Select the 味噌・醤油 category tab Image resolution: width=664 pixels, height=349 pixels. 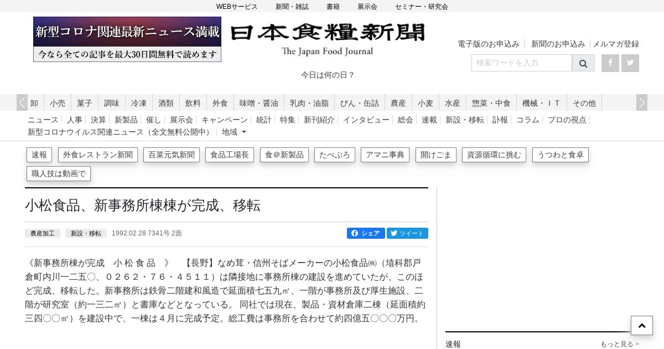(259, 103)
